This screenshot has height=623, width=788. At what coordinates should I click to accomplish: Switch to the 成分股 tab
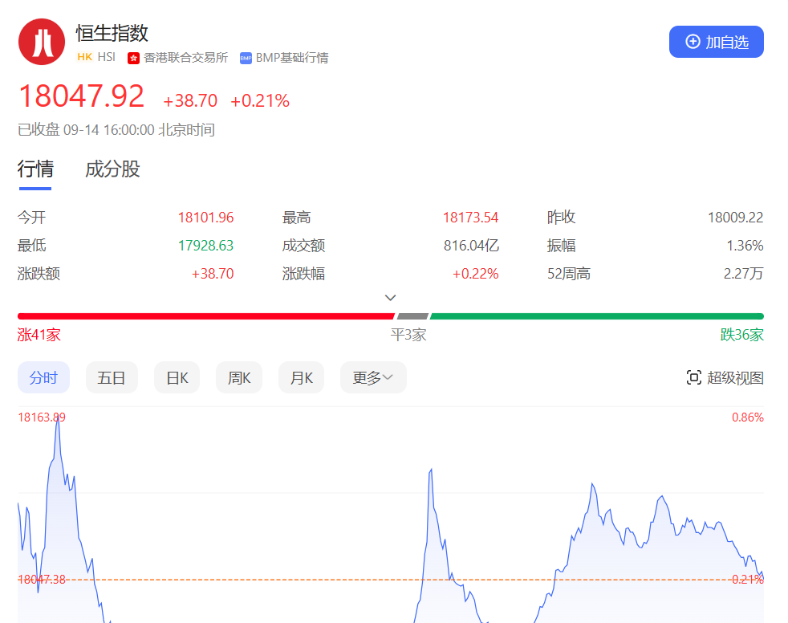click(x=112, y=169)
